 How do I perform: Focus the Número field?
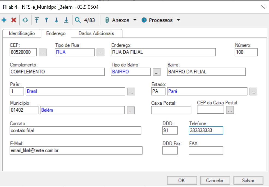246,52
